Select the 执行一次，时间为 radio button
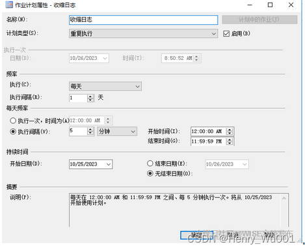Viewport: 305px width, 251px height. coord(13,121)
